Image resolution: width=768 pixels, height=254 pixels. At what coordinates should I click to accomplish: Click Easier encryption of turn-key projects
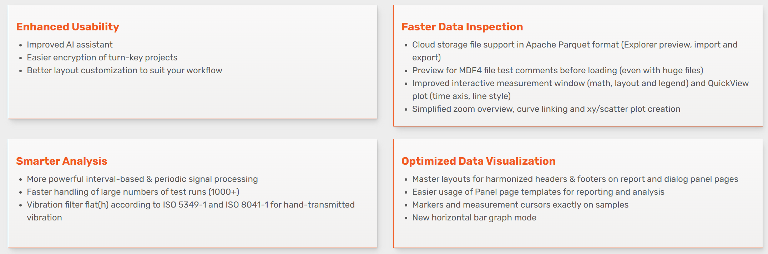coord(102,58)
